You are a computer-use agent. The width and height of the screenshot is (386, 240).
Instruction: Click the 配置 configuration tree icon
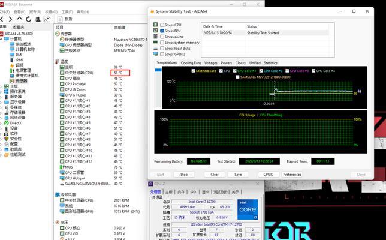point(6,144)
